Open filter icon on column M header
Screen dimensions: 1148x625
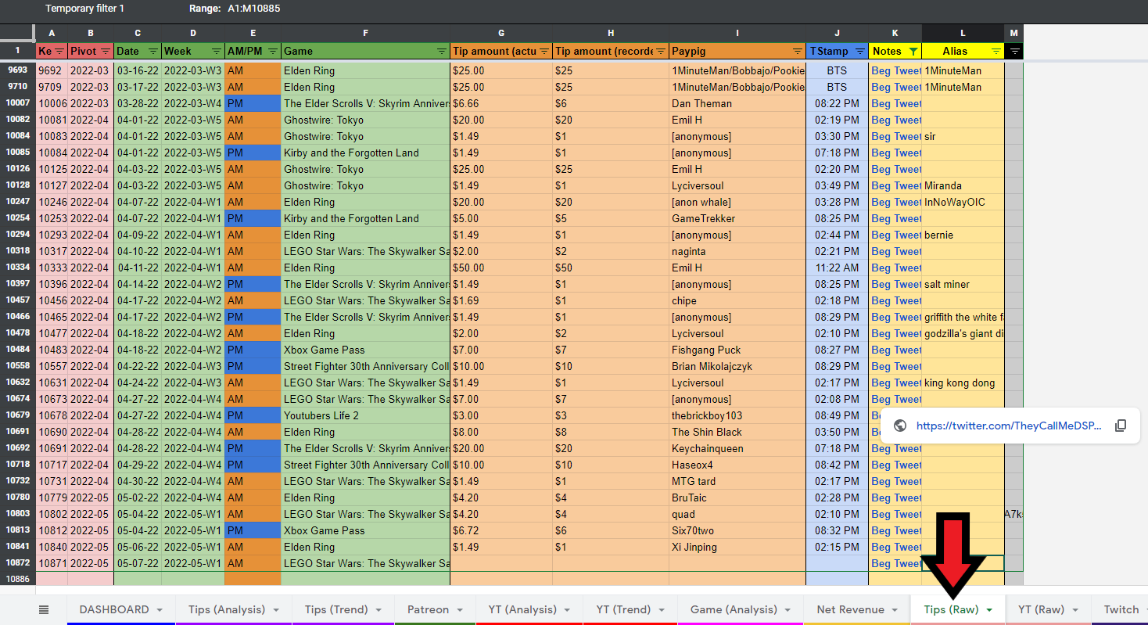pos(1014,51)
